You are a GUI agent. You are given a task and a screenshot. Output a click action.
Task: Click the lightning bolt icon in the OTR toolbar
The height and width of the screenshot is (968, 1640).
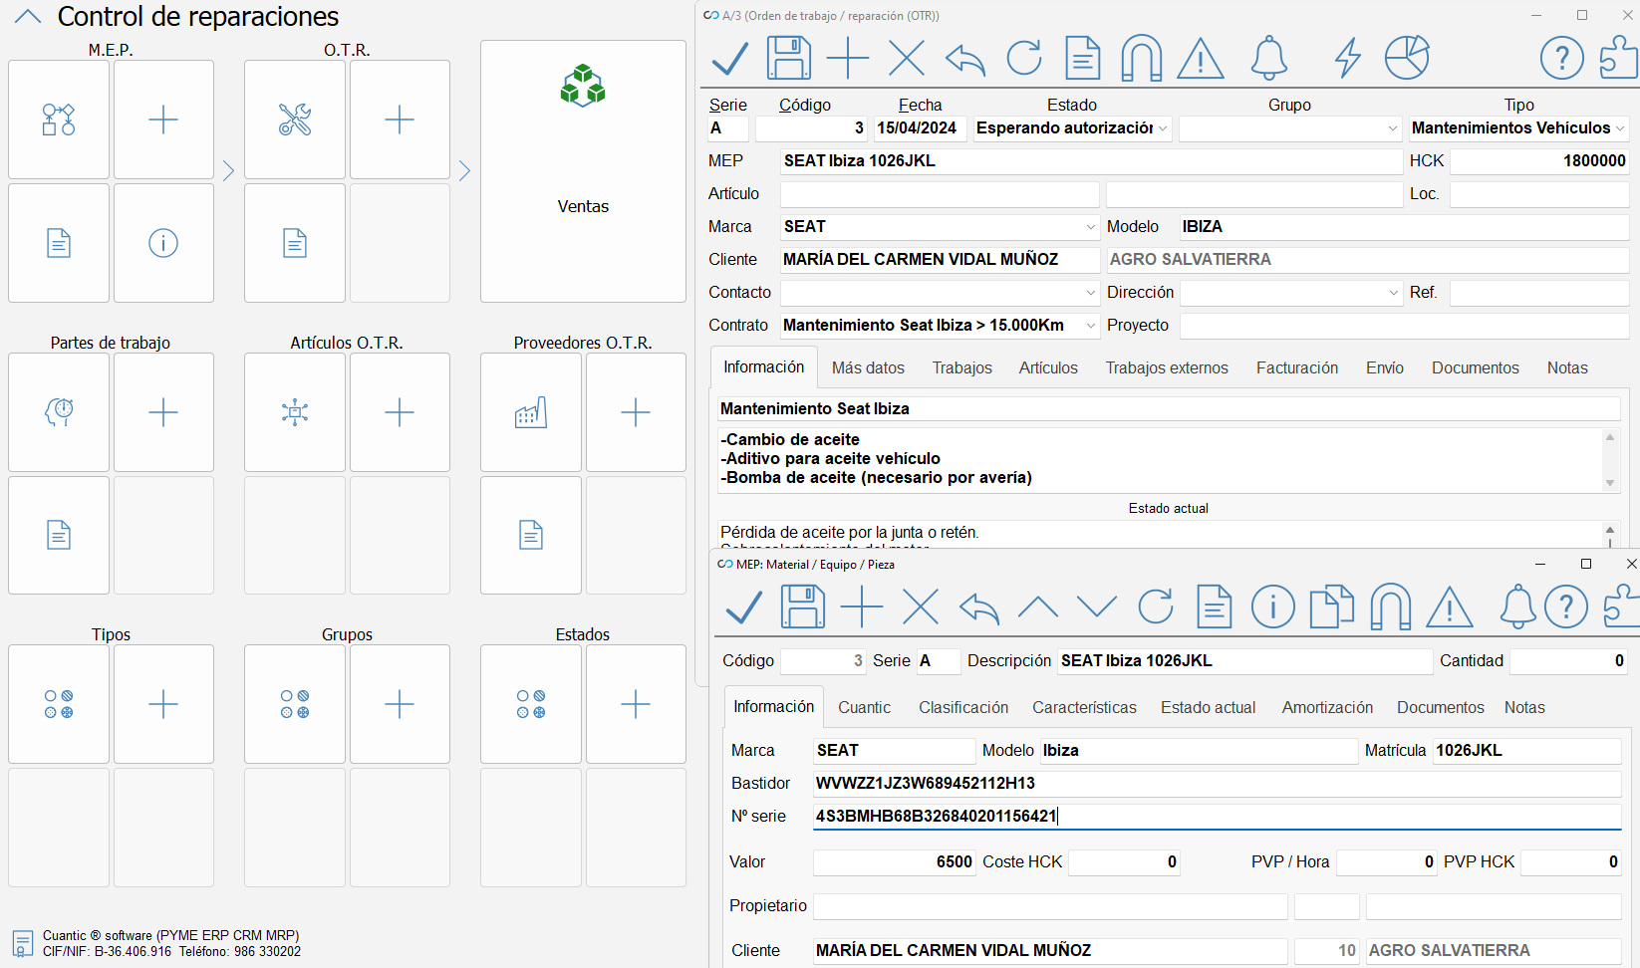(1348, 58)
